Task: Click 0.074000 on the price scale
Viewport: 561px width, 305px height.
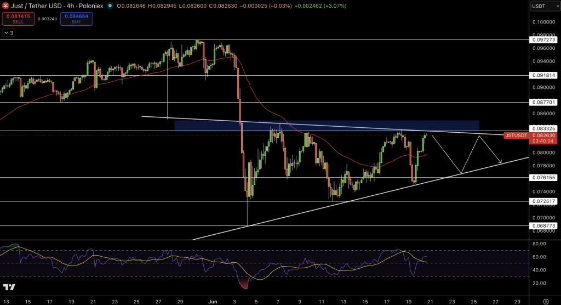Action: (543, 192)
